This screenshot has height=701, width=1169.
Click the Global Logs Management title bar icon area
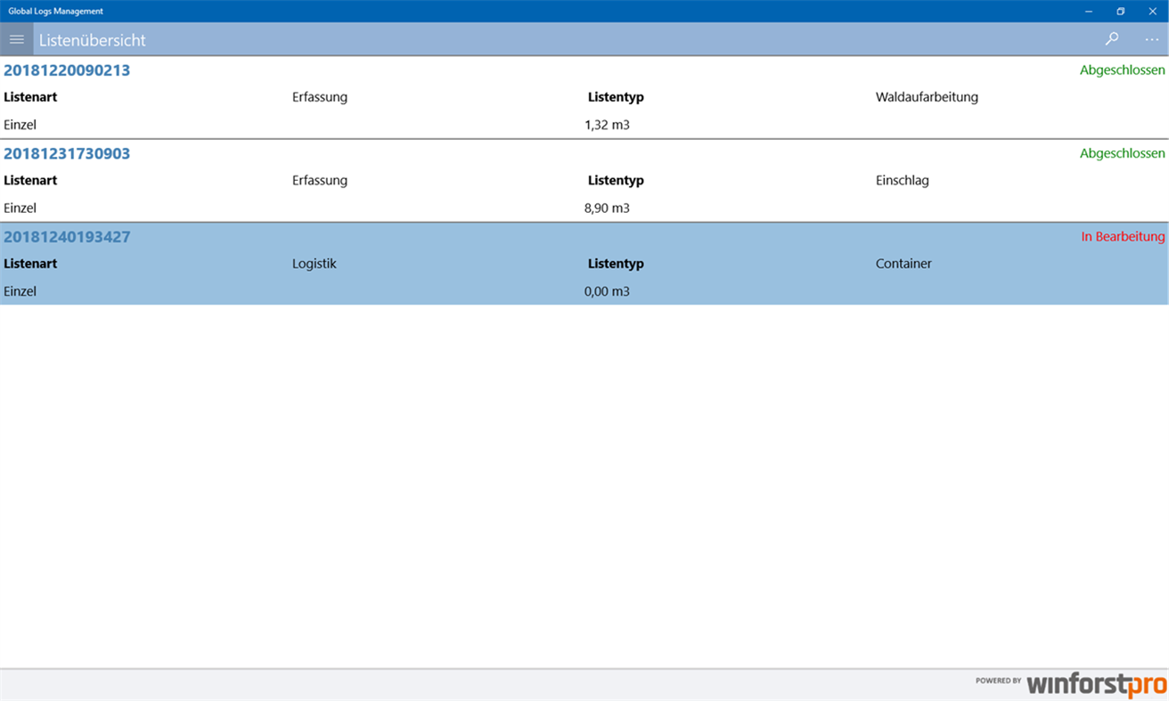(53, 12)
